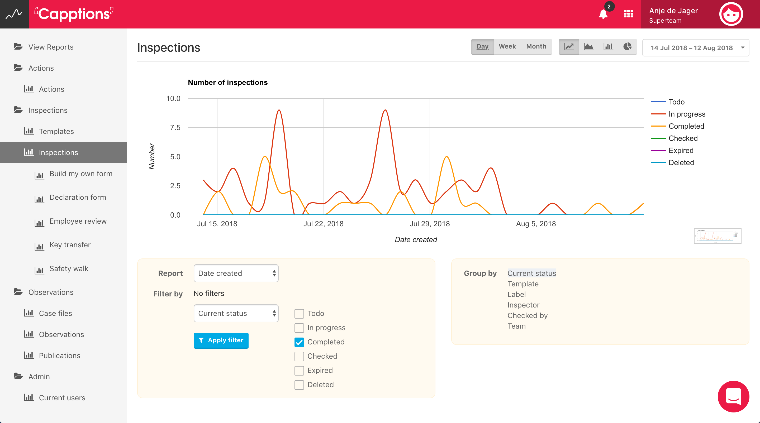
Task: Open the chat support bubble
Action: click(733, 396)
